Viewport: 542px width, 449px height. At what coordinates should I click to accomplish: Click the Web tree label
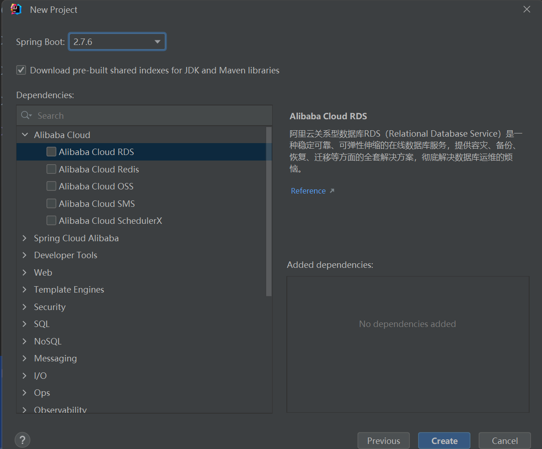(x=43, y=272)
